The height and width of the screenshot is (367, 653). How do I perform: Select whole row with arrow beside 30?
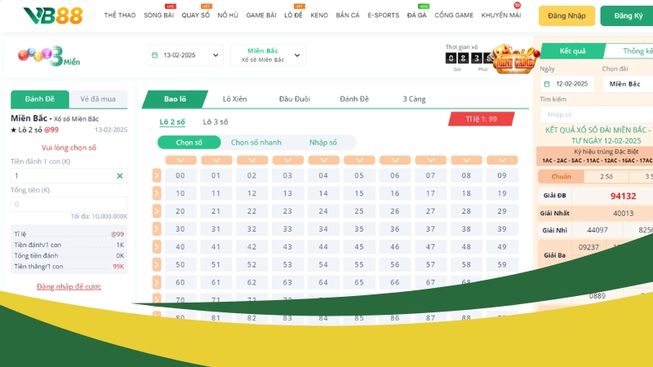(x=157, y=229)
